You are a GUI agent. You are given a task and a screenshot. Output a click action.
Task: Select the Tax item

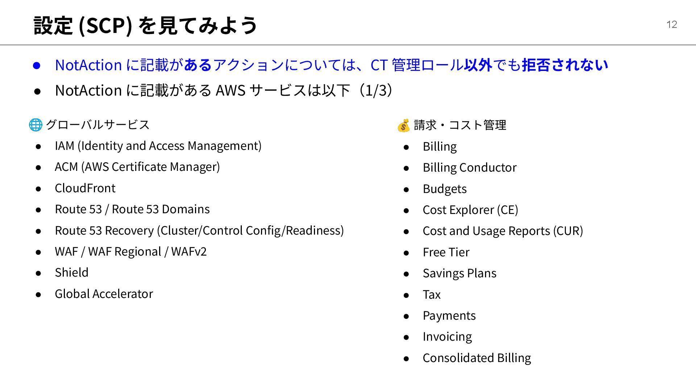coord(432,294)
